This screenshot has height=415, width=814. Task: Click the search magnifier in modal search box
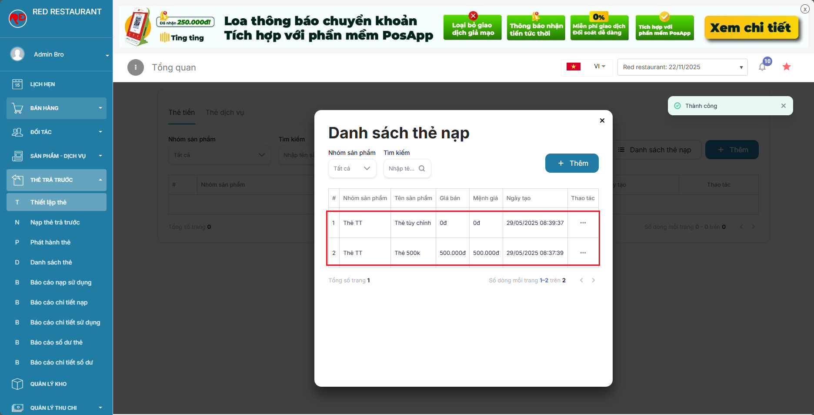[x=422, y=168]
